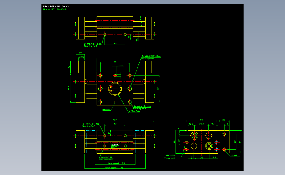The image size is (285, 175).
Task: Click the '2-M5x0.8P' port connection callout
Action: (x=107, y=157)
